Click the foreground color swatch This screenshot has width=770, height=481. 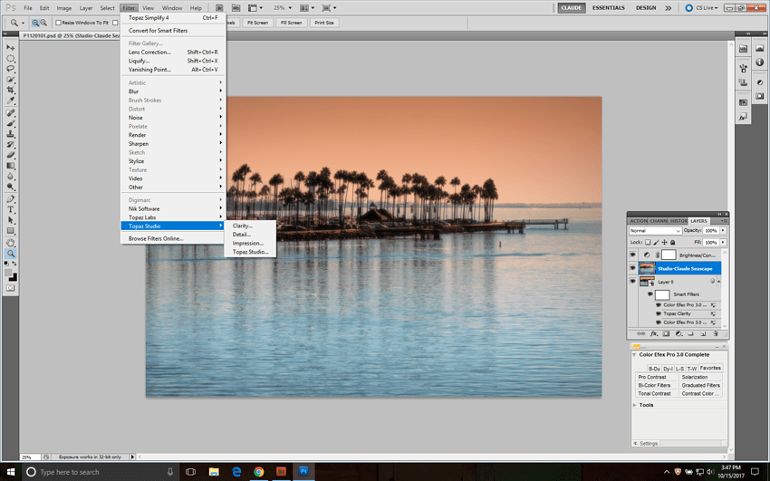[x=9, y=274]
